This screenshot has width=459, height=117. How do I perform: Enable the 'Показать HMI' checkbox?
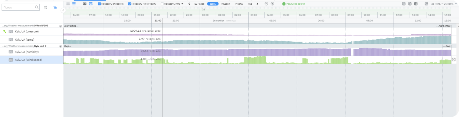[162, 4]
